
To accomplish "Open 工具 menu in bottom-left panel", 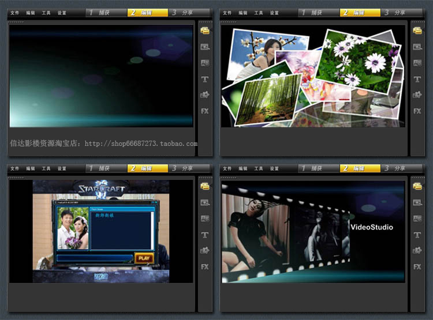I will coord(46,168).
